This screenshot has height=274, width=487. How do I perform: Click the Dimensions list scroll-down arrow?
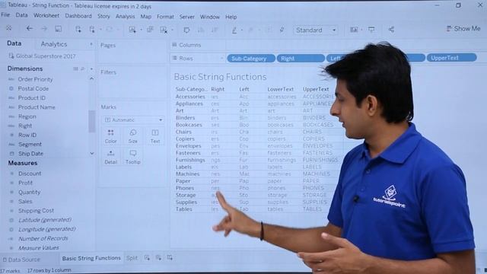click(x=92, y=154)
